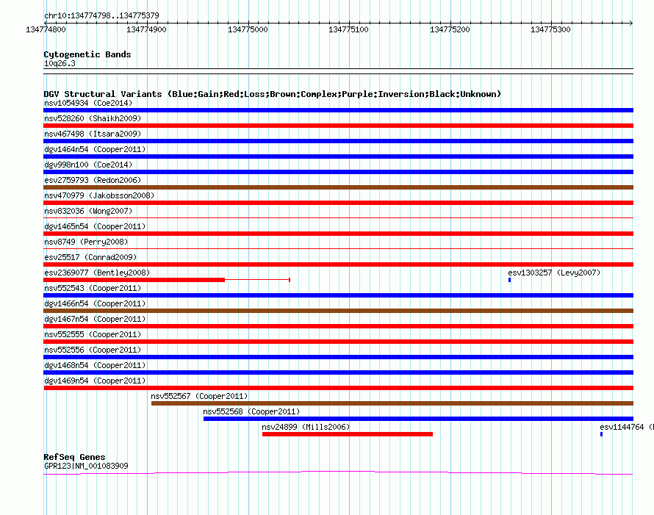This screenshot has height=515, width=654.
Task: Open the dgv1466n54 (Cooper2011) label
Action: [95, 303]
